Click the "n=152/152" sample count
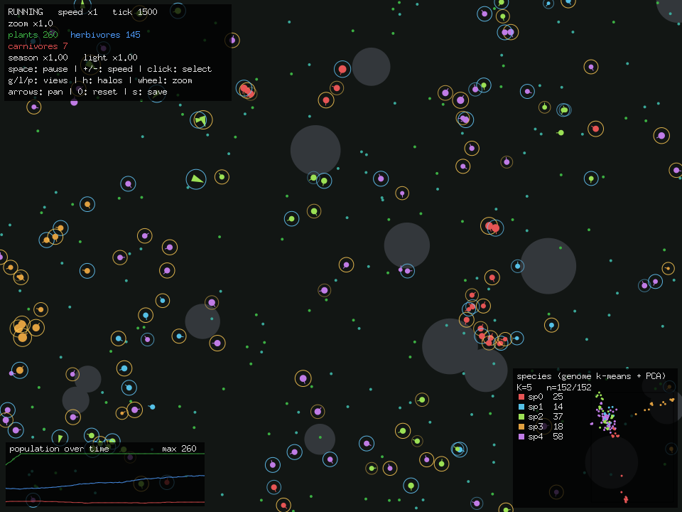This screenshot has height=512, width=682. pyautogui.click(x=569, y=388)
